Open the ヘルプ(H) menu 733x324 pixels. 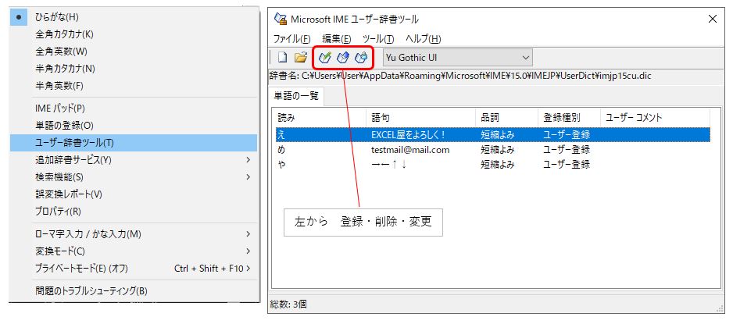(x=423, y=39)
